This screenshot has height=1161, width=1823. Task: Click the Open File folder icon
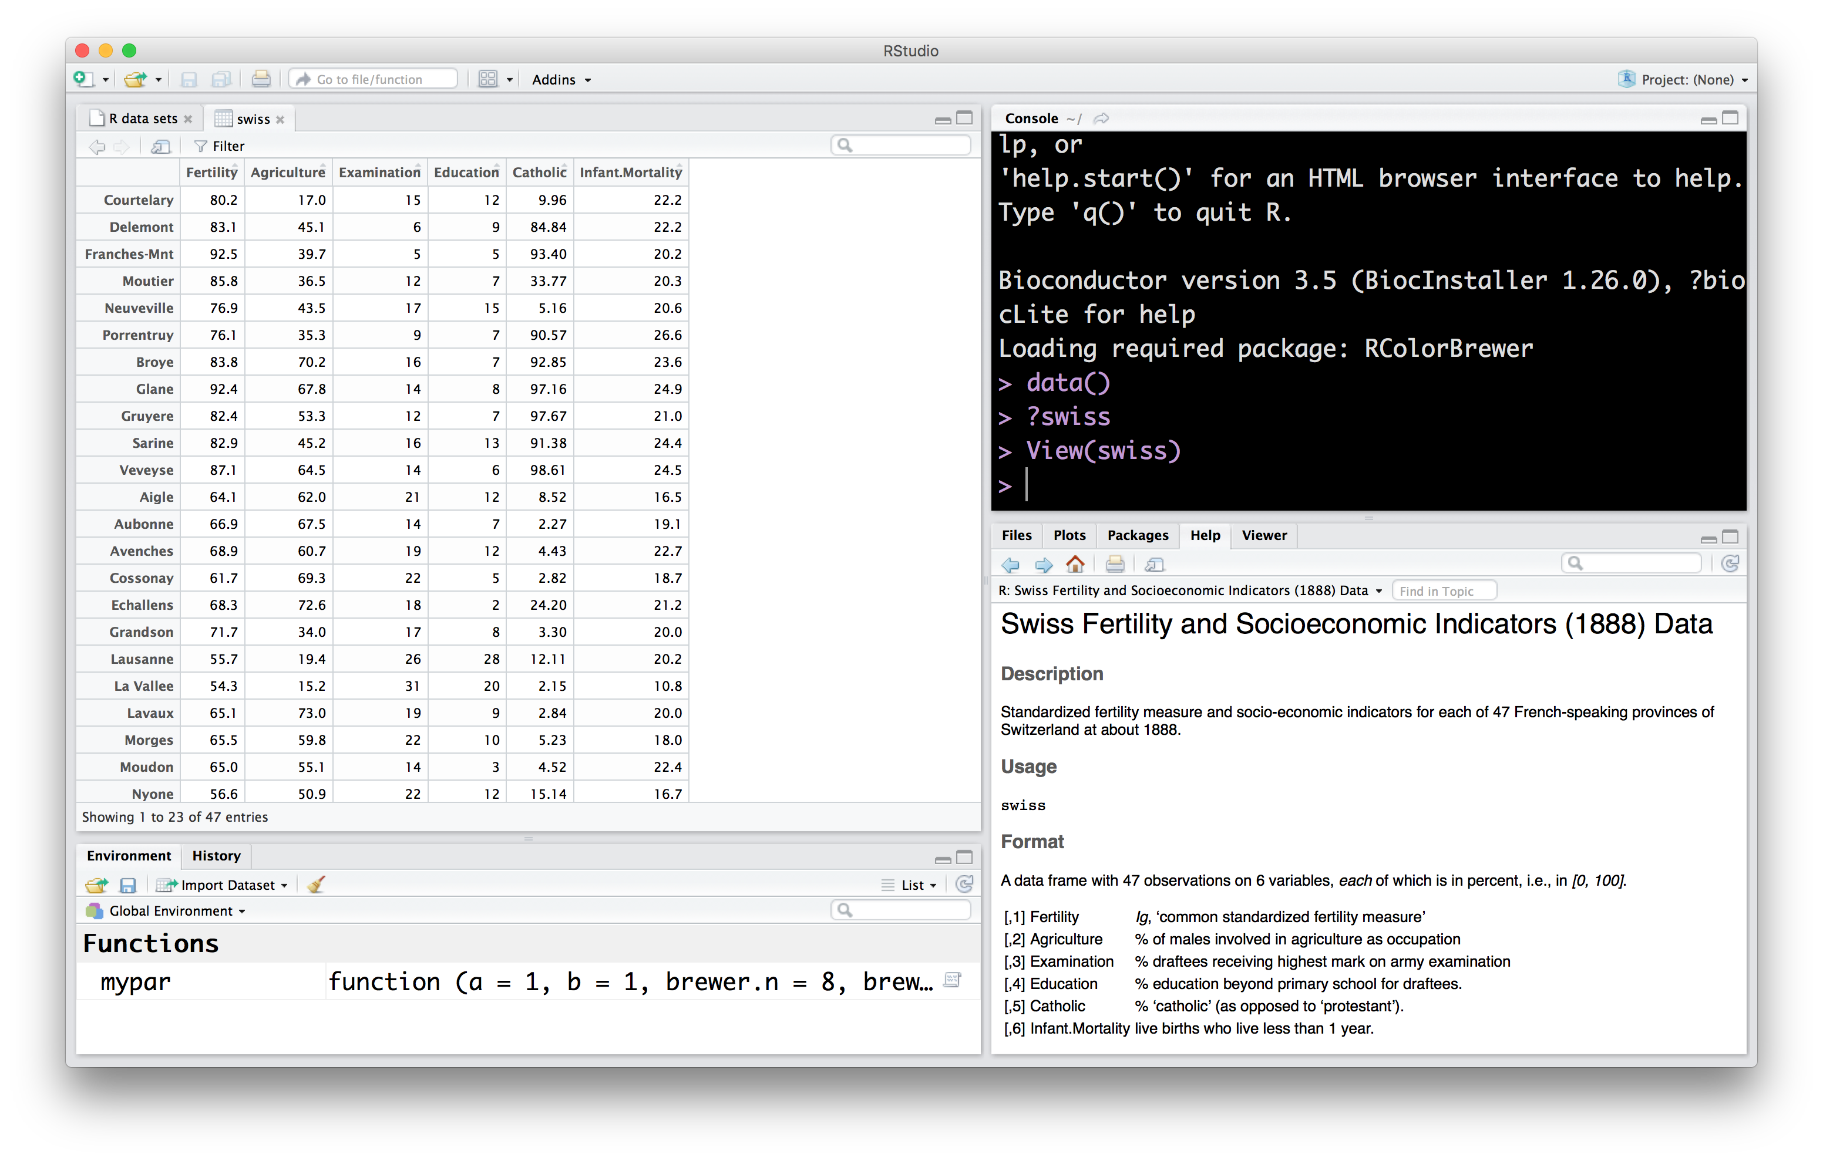coord(136,79)
